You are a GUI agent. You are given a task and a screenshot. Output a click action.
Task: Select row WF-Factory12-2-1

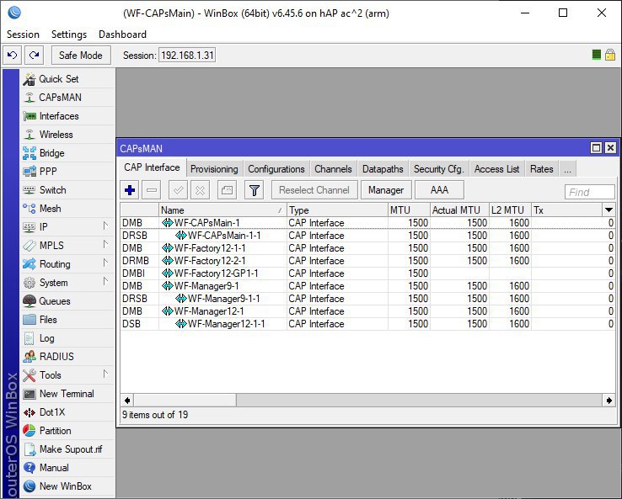(367, 261)
